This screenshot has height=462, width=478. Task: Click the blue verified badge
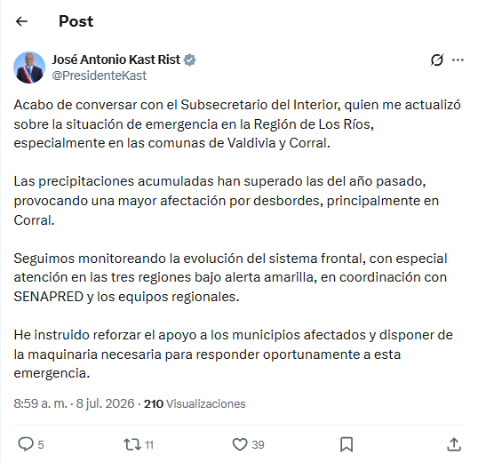coord(189,60)
